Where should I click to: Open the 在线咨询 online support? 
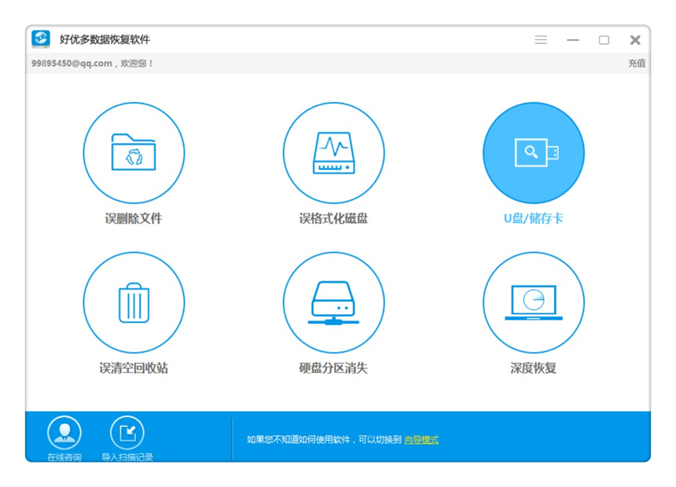point(64,431)
